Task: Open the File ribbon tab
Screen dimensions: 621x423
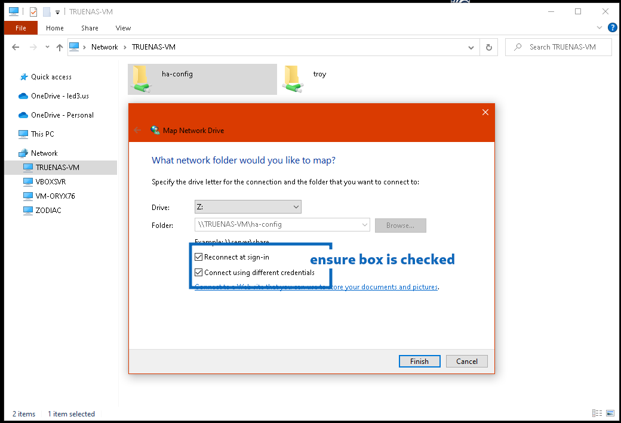Action: [20, 28]
